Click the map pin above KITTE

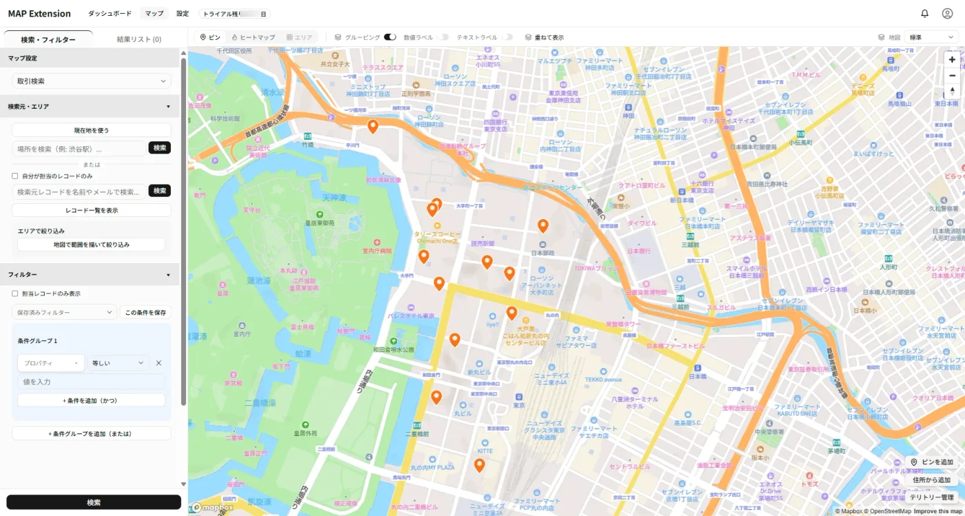tap(480, 465)
